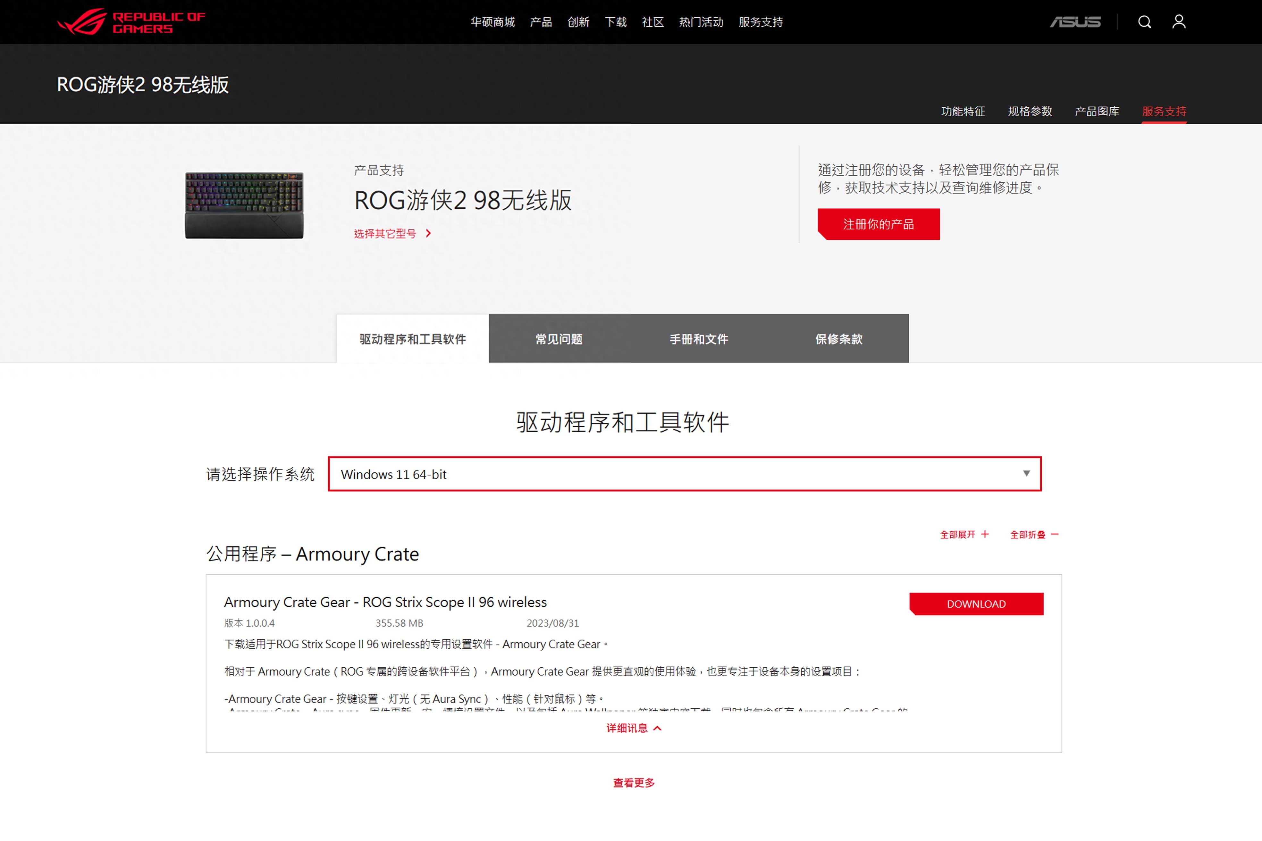Click the Republic of Gamers logo

coord(131,21)
